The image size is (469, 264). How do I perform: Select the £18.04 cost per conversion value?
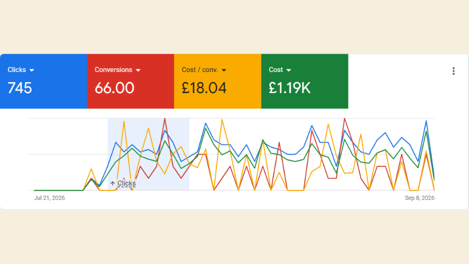tap(204, 88)
